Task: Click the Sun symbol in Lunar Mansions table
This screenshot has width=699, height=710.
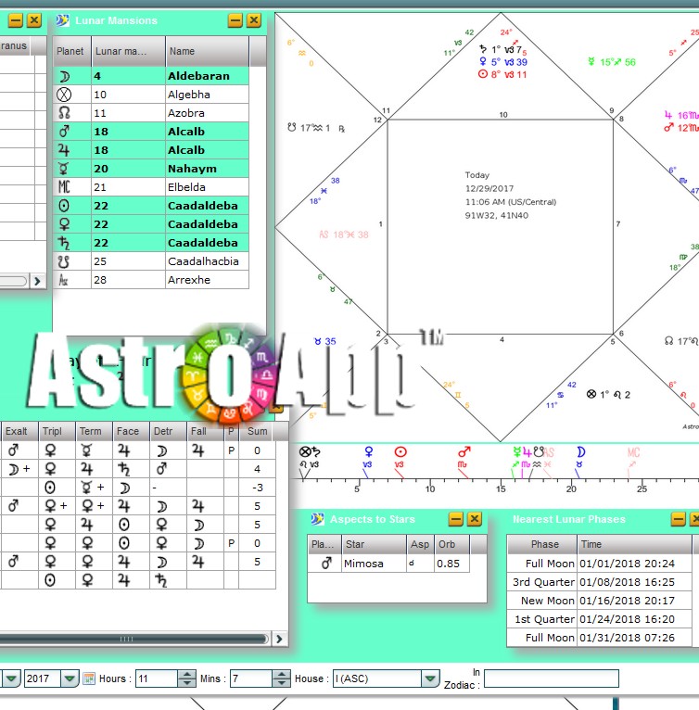Action: [x=64, y=206]
